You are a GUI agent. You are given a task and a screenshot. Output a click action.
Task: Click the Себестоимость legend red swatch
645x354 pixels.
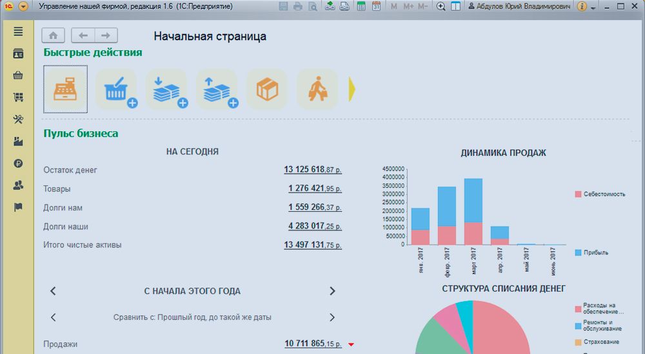click(578, 194)
